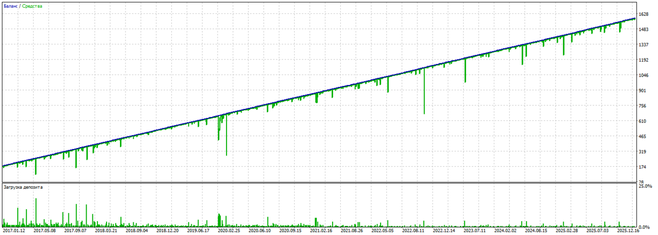Select the 2017.09.07 date label
The width and height of the screenshot is (658, 235).
[x=75, y=230]
